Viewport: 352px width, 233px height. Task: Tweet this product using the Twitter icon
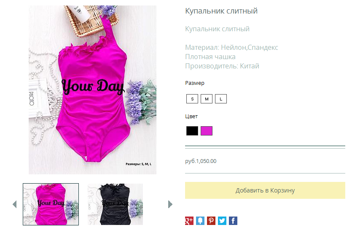(x=222, y=221)
